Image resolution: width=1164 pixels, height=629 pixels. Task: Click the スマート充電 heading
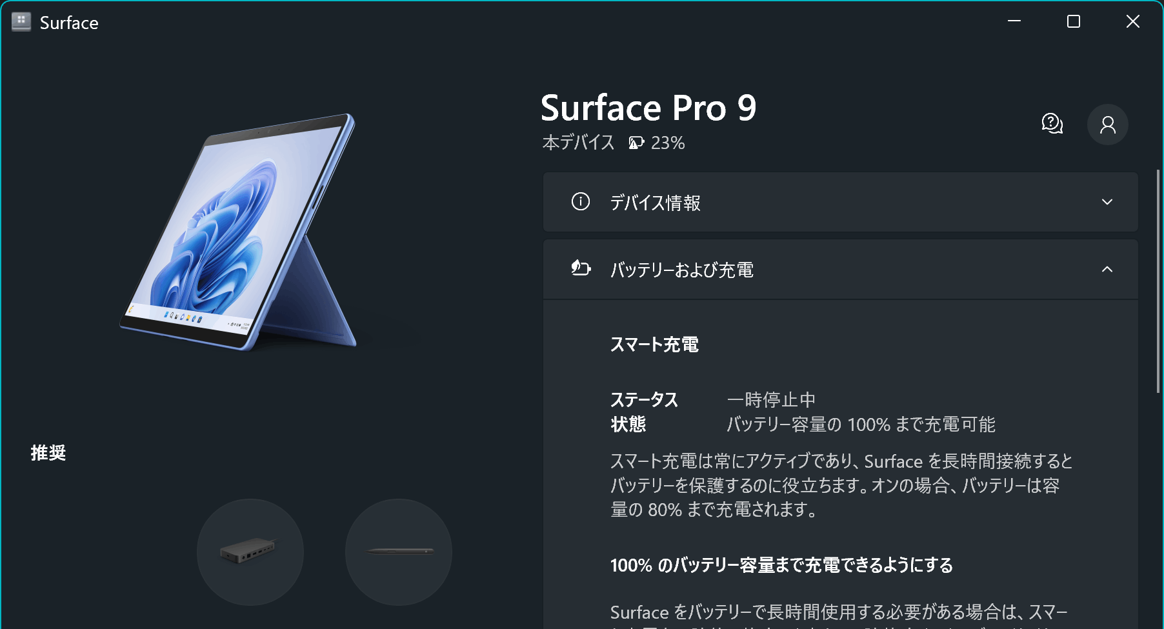654,345
